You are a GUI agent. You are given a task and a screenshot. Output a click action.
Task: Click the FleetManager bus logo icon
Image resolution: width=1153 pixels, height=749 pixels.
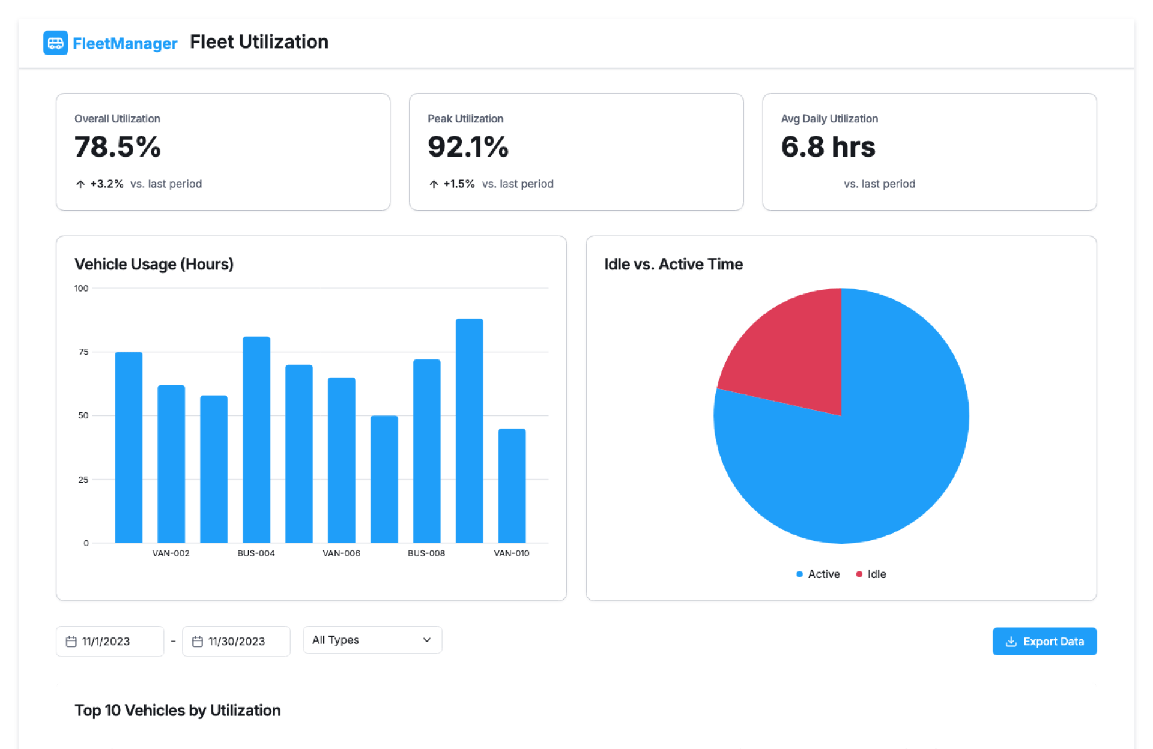coord(55,43)
